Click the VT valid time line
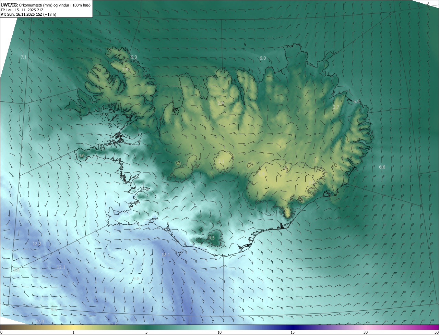The width and height of the screenshot is (439, 335). (x=28, y=14)
